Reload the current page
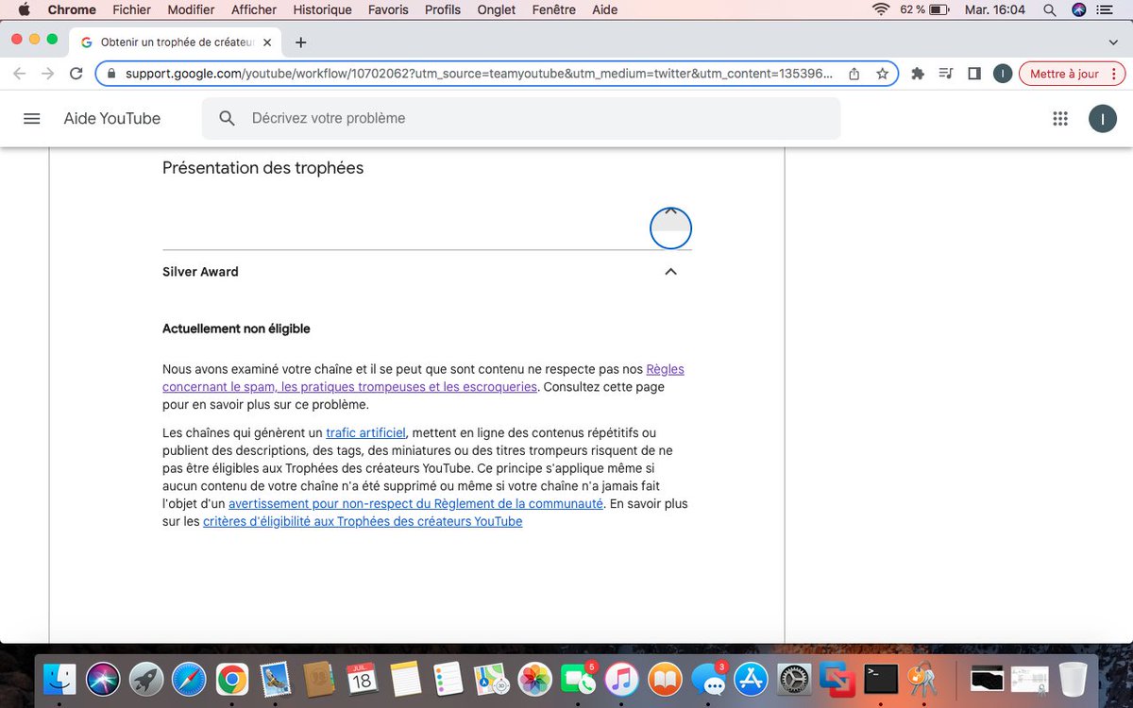This screenshot has width=1133, height=708. (x=76, y=74)
